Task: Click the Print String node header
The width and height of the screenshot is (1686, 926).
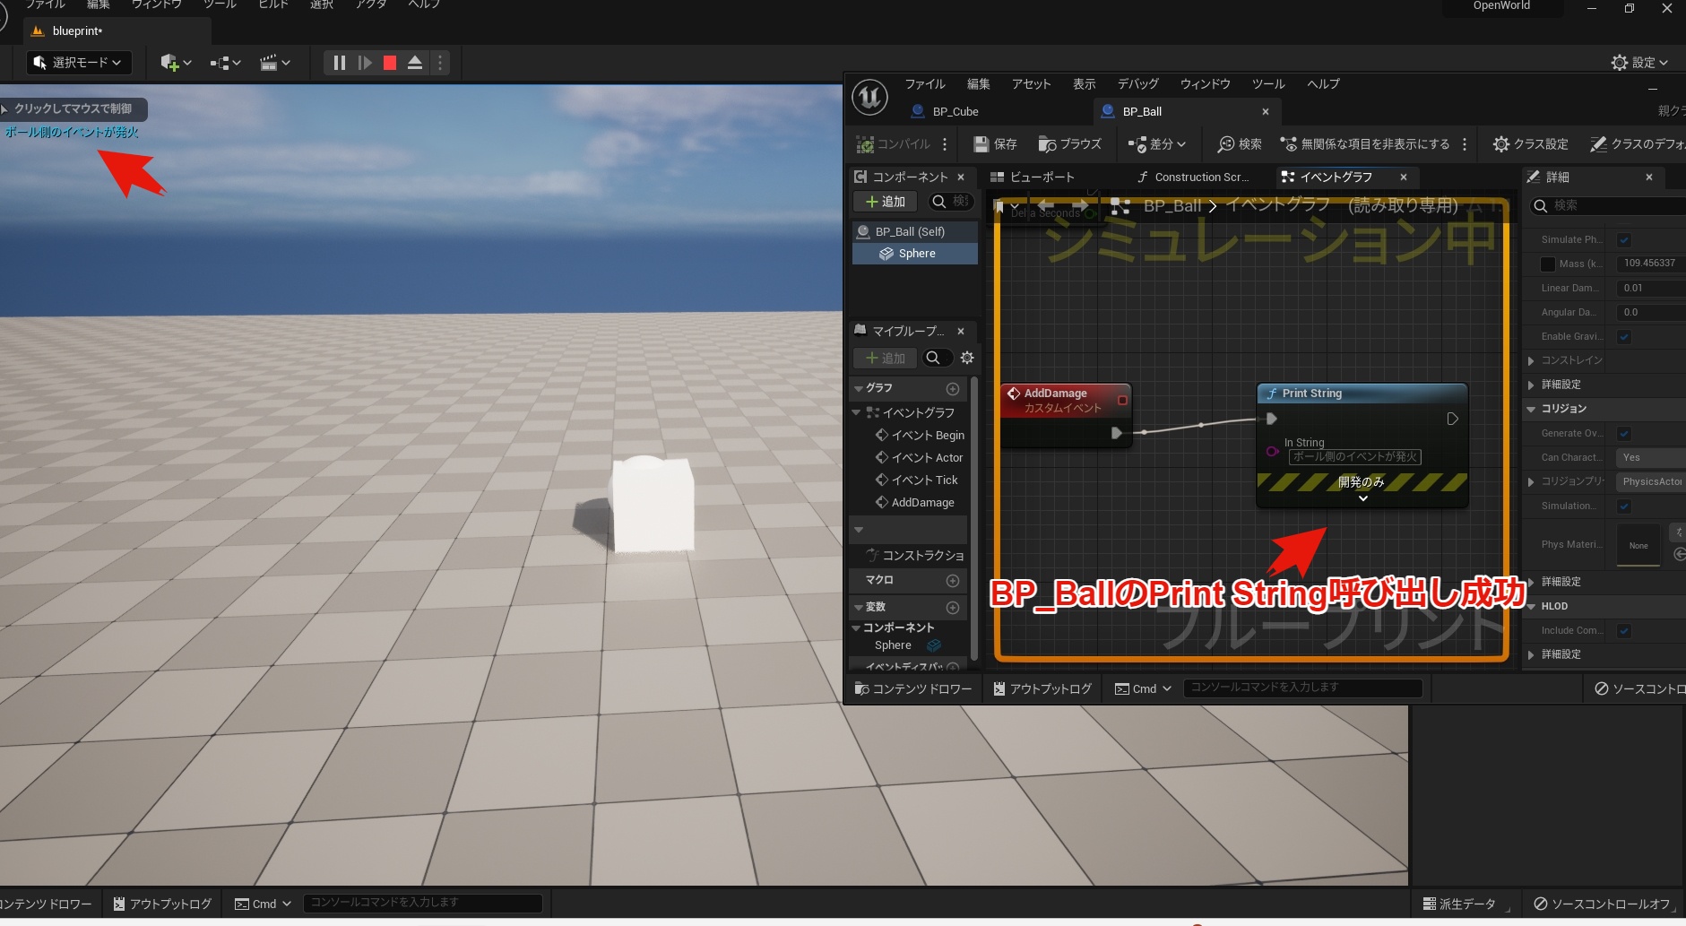Action: [1362, 394]
